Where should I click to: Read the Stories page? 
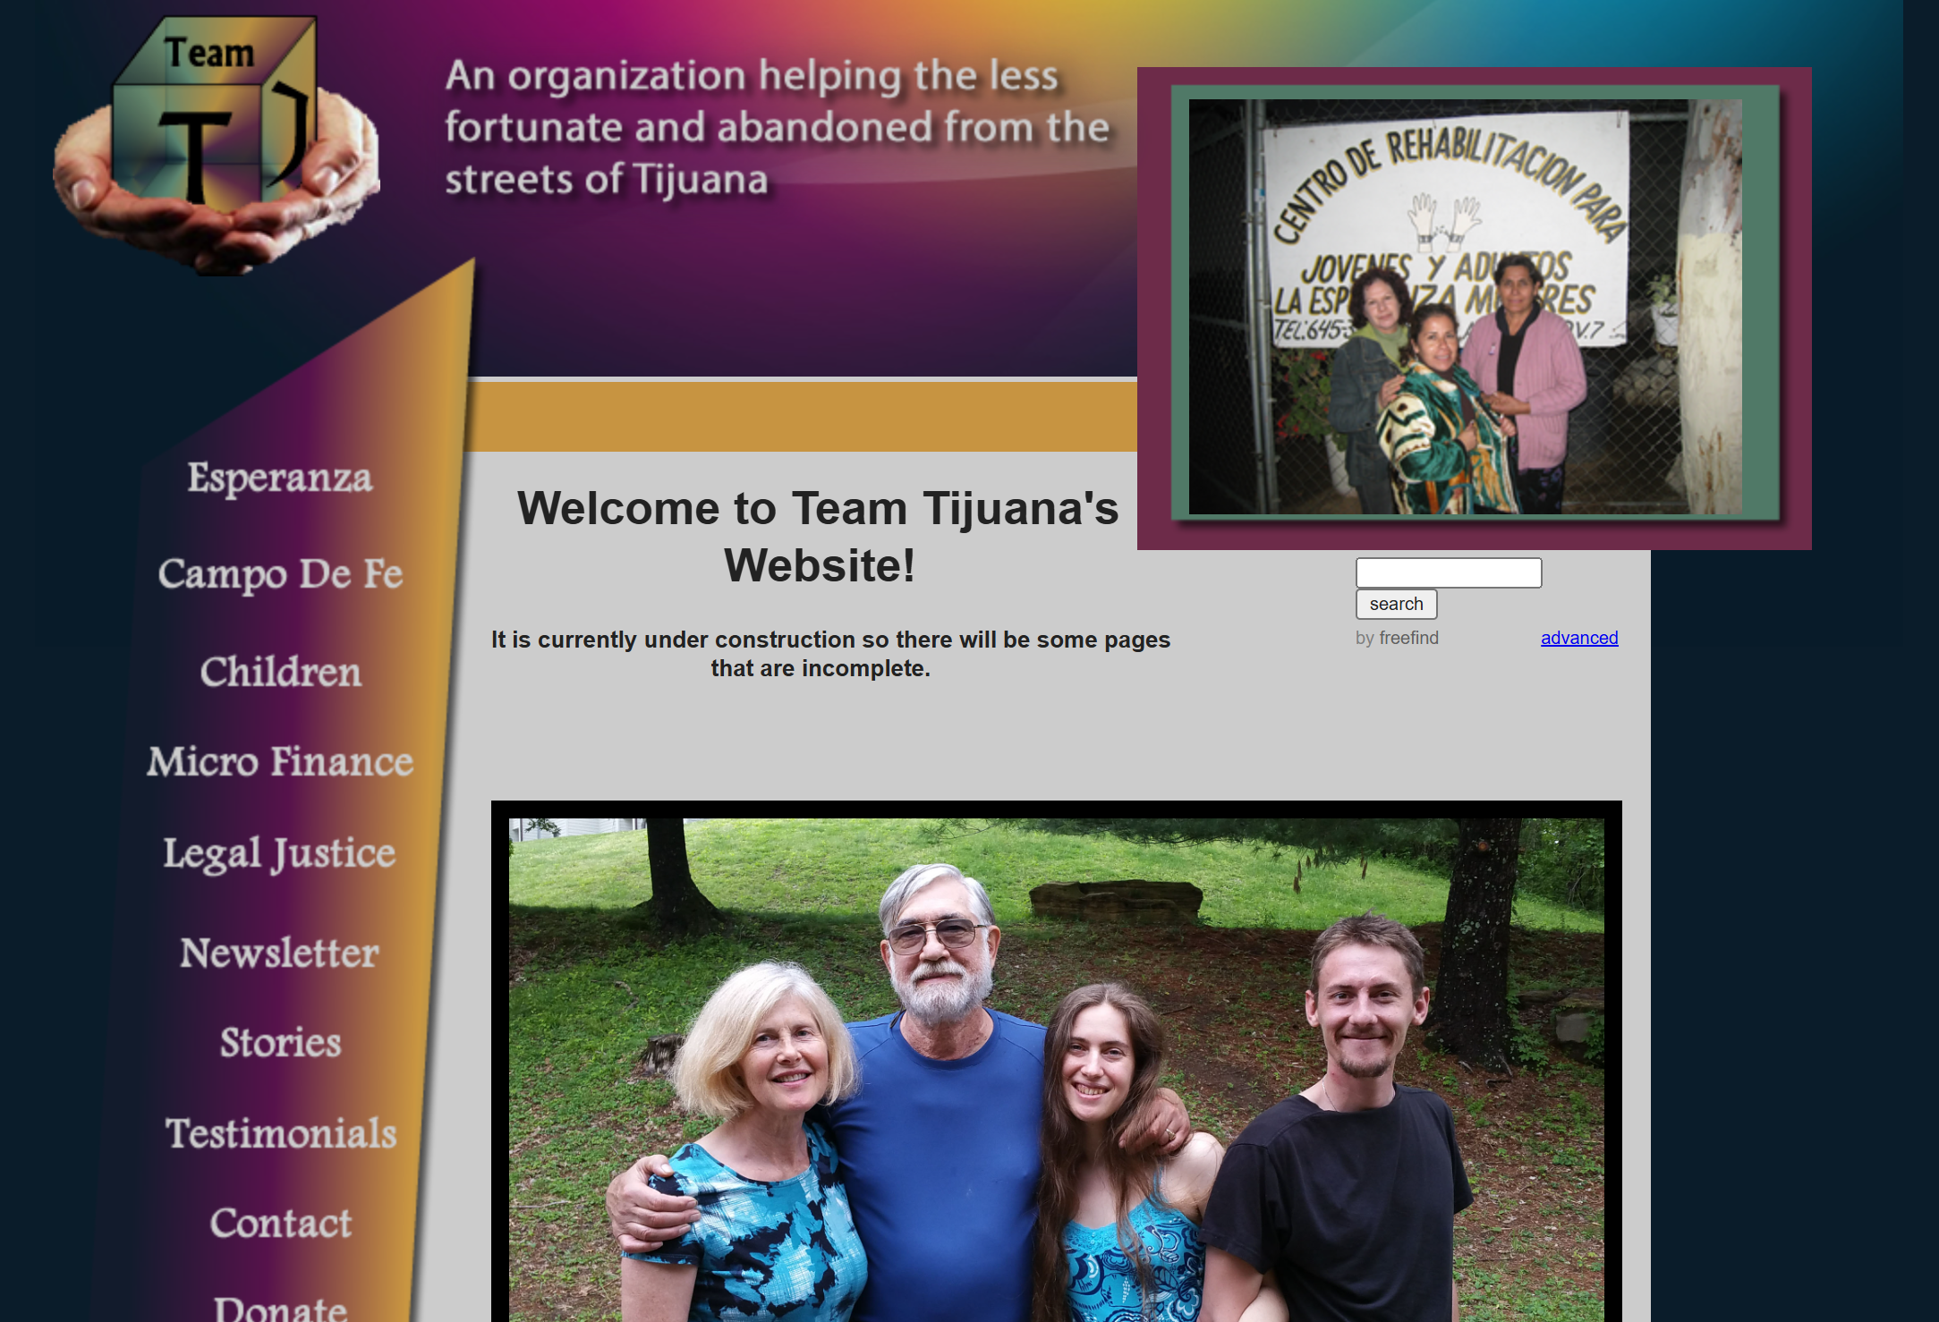click(279, 1043)
